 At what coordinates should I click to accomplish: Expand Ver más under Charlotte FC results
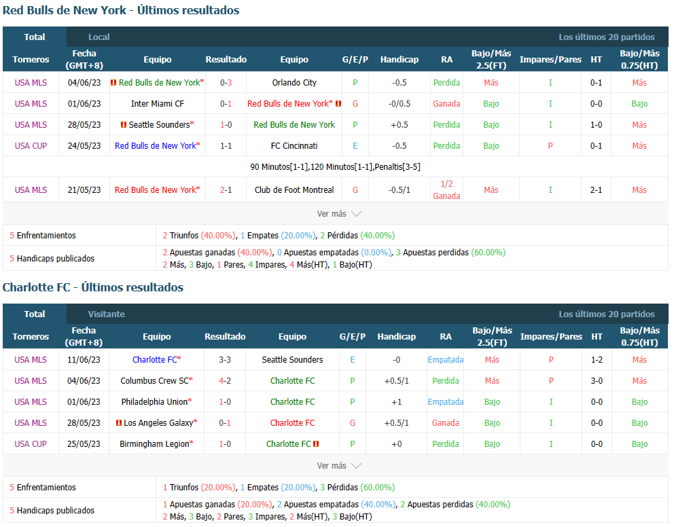tap(339, 466)
